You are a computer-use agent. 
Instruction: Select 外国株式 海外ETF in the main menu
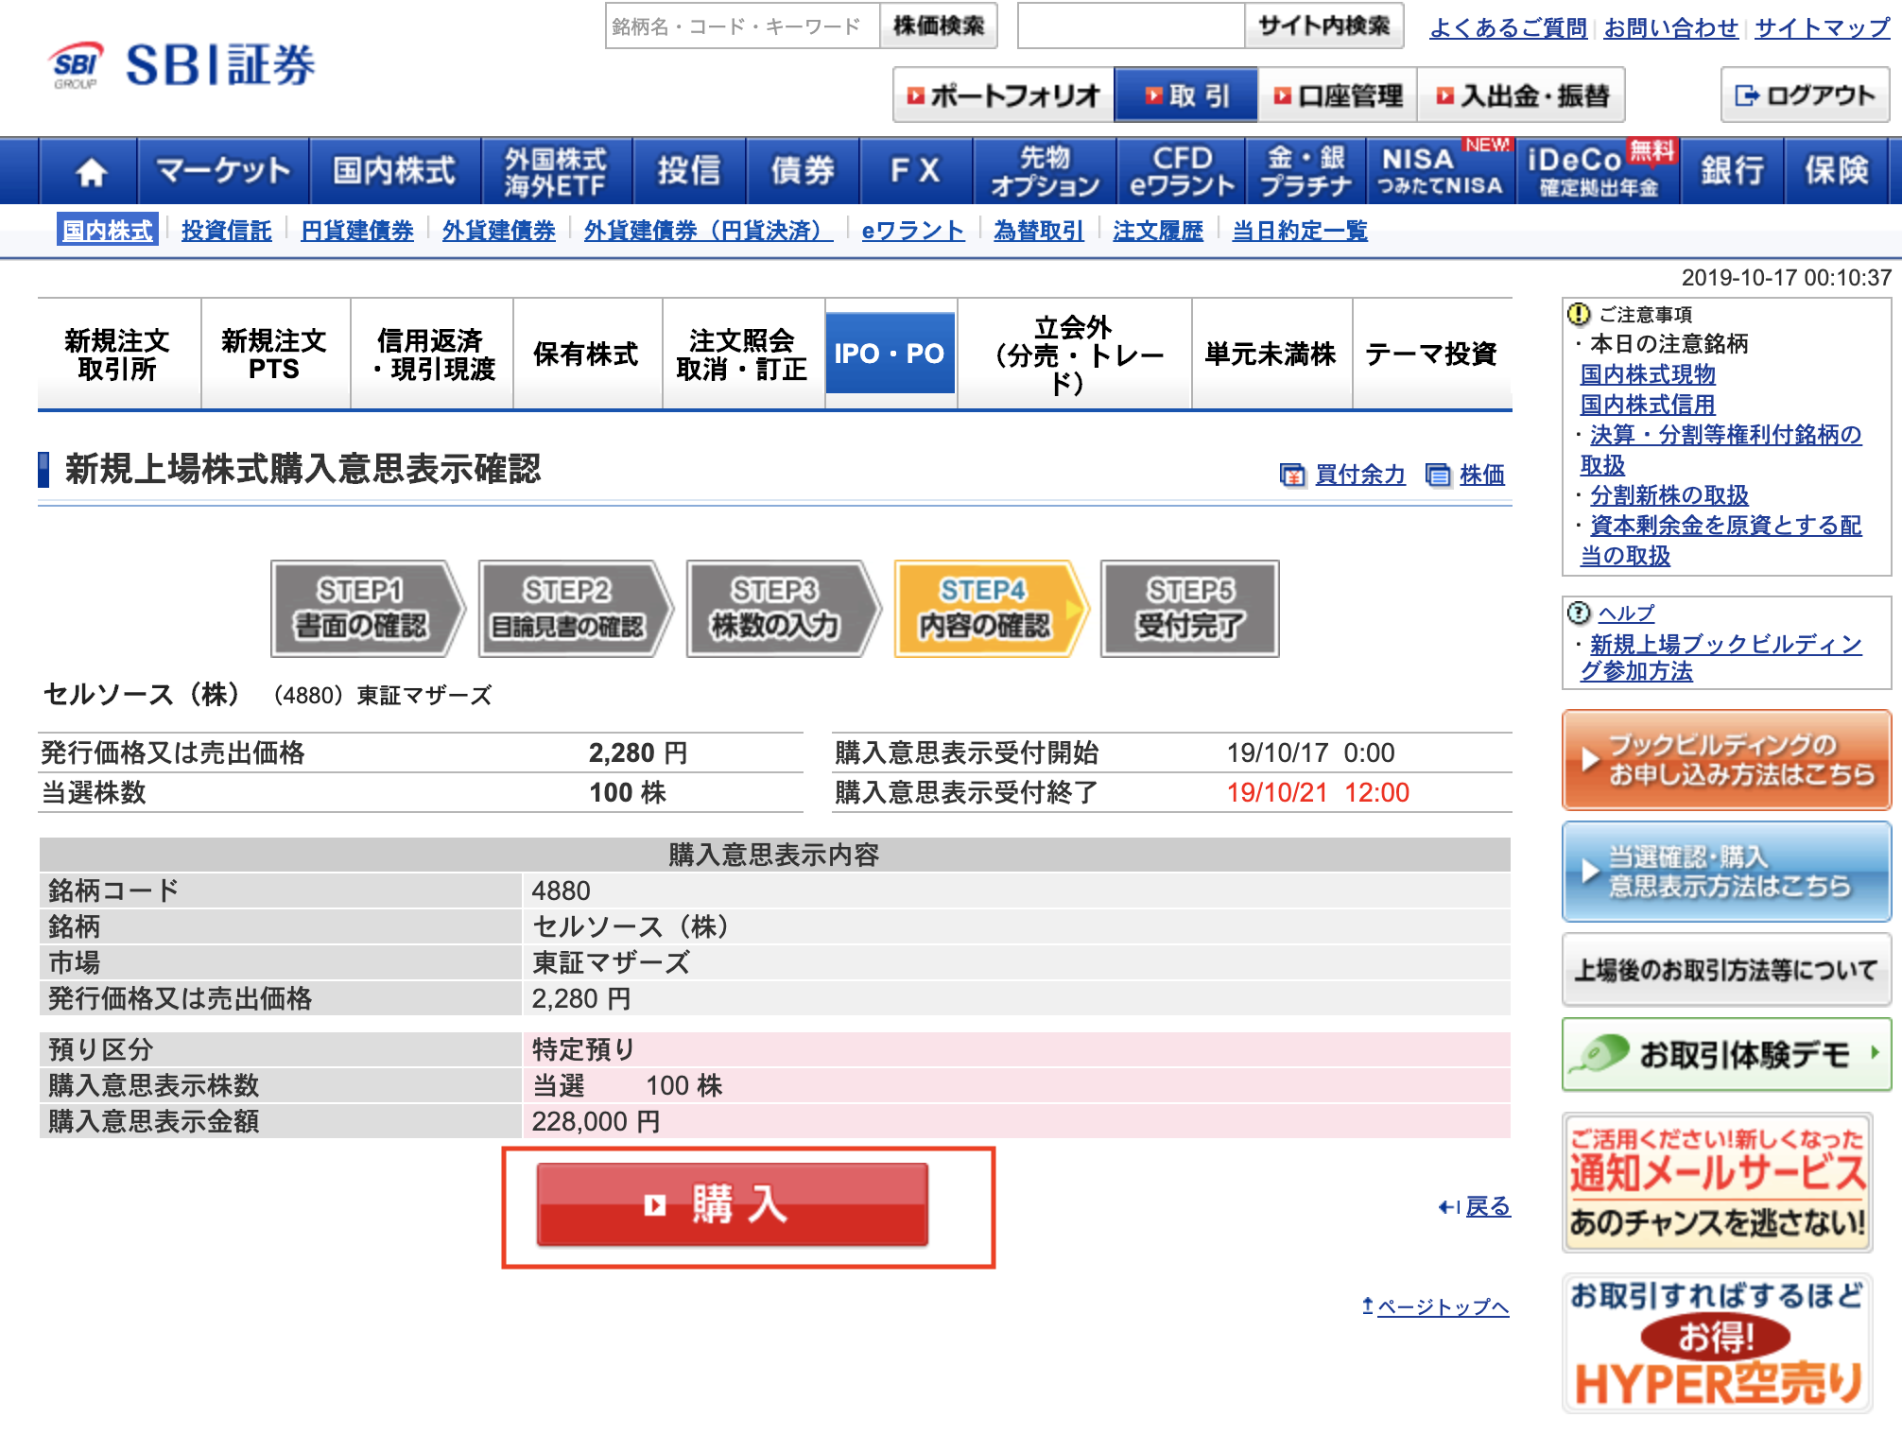(x=557, y=171)
